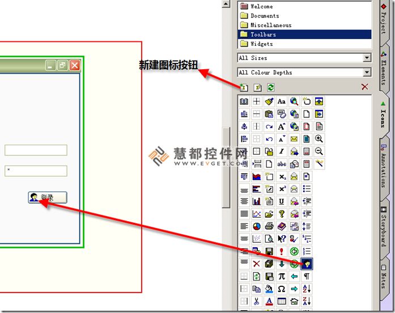395x313 pixels.
Task: Pick the yellow question mark icon
Action: [x=282, y=214]
